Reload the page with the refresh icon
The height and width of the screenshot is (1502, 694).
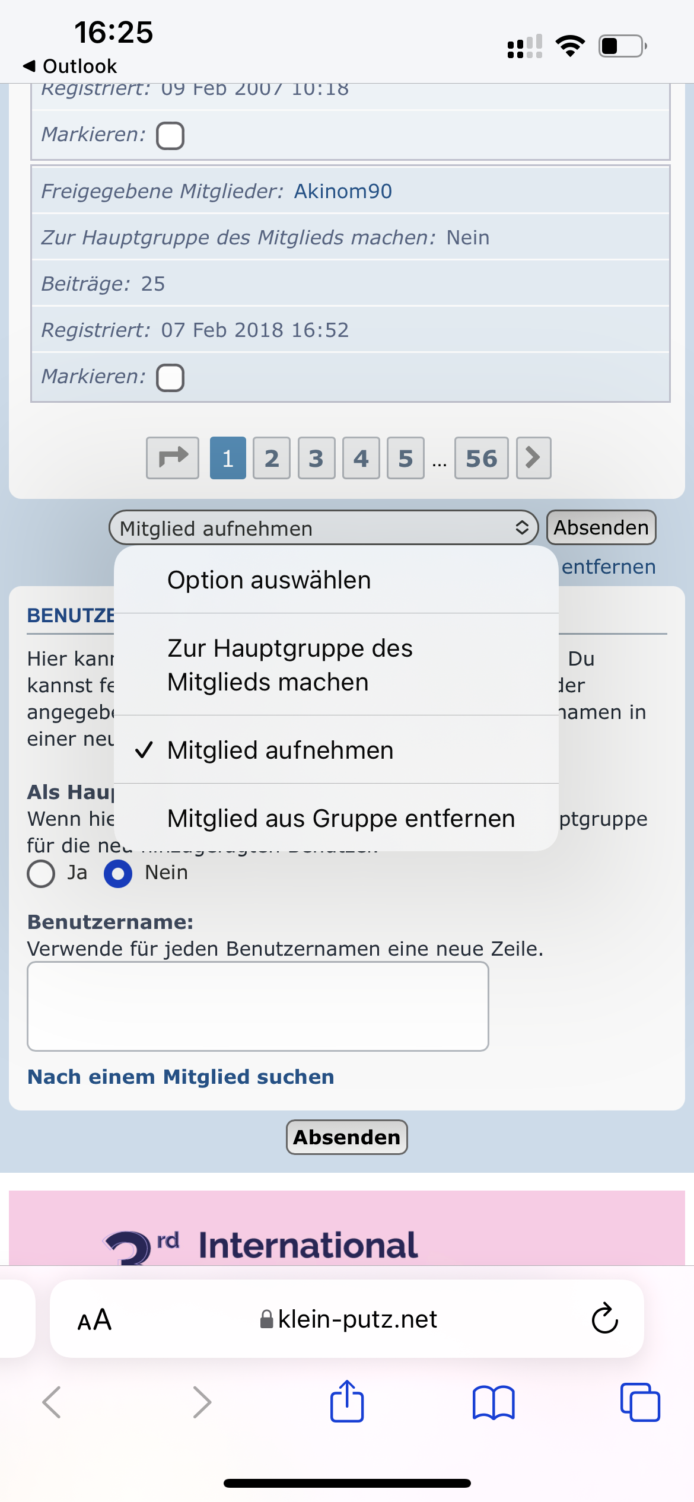[x=604, y=1319]
